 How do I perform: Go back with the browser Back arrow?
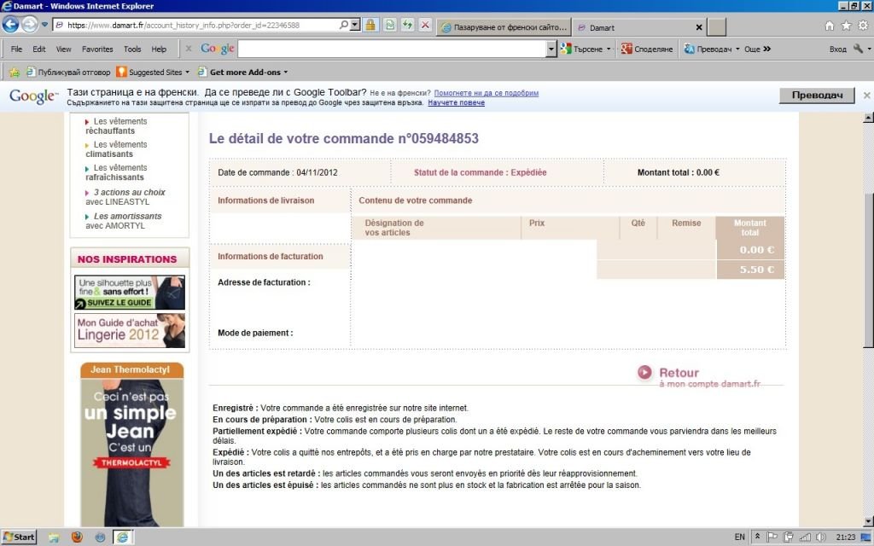pos(10,25)
